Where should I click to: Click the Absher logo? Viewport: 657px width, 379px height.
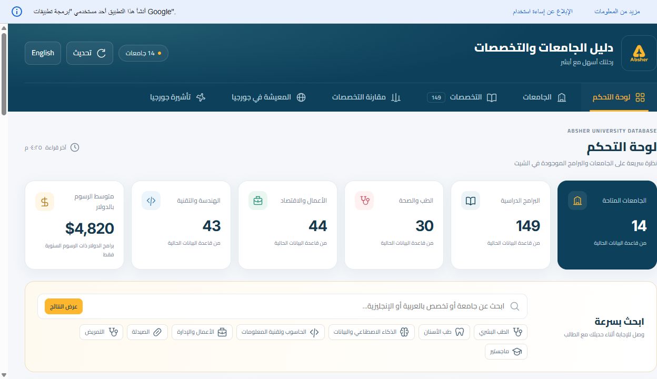639,53
